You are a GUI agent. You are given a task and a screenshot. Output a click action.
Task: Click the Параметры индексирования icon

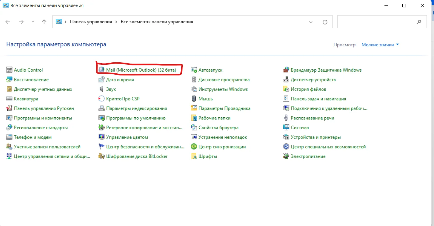pyautogui.click(x=102, y=108)
